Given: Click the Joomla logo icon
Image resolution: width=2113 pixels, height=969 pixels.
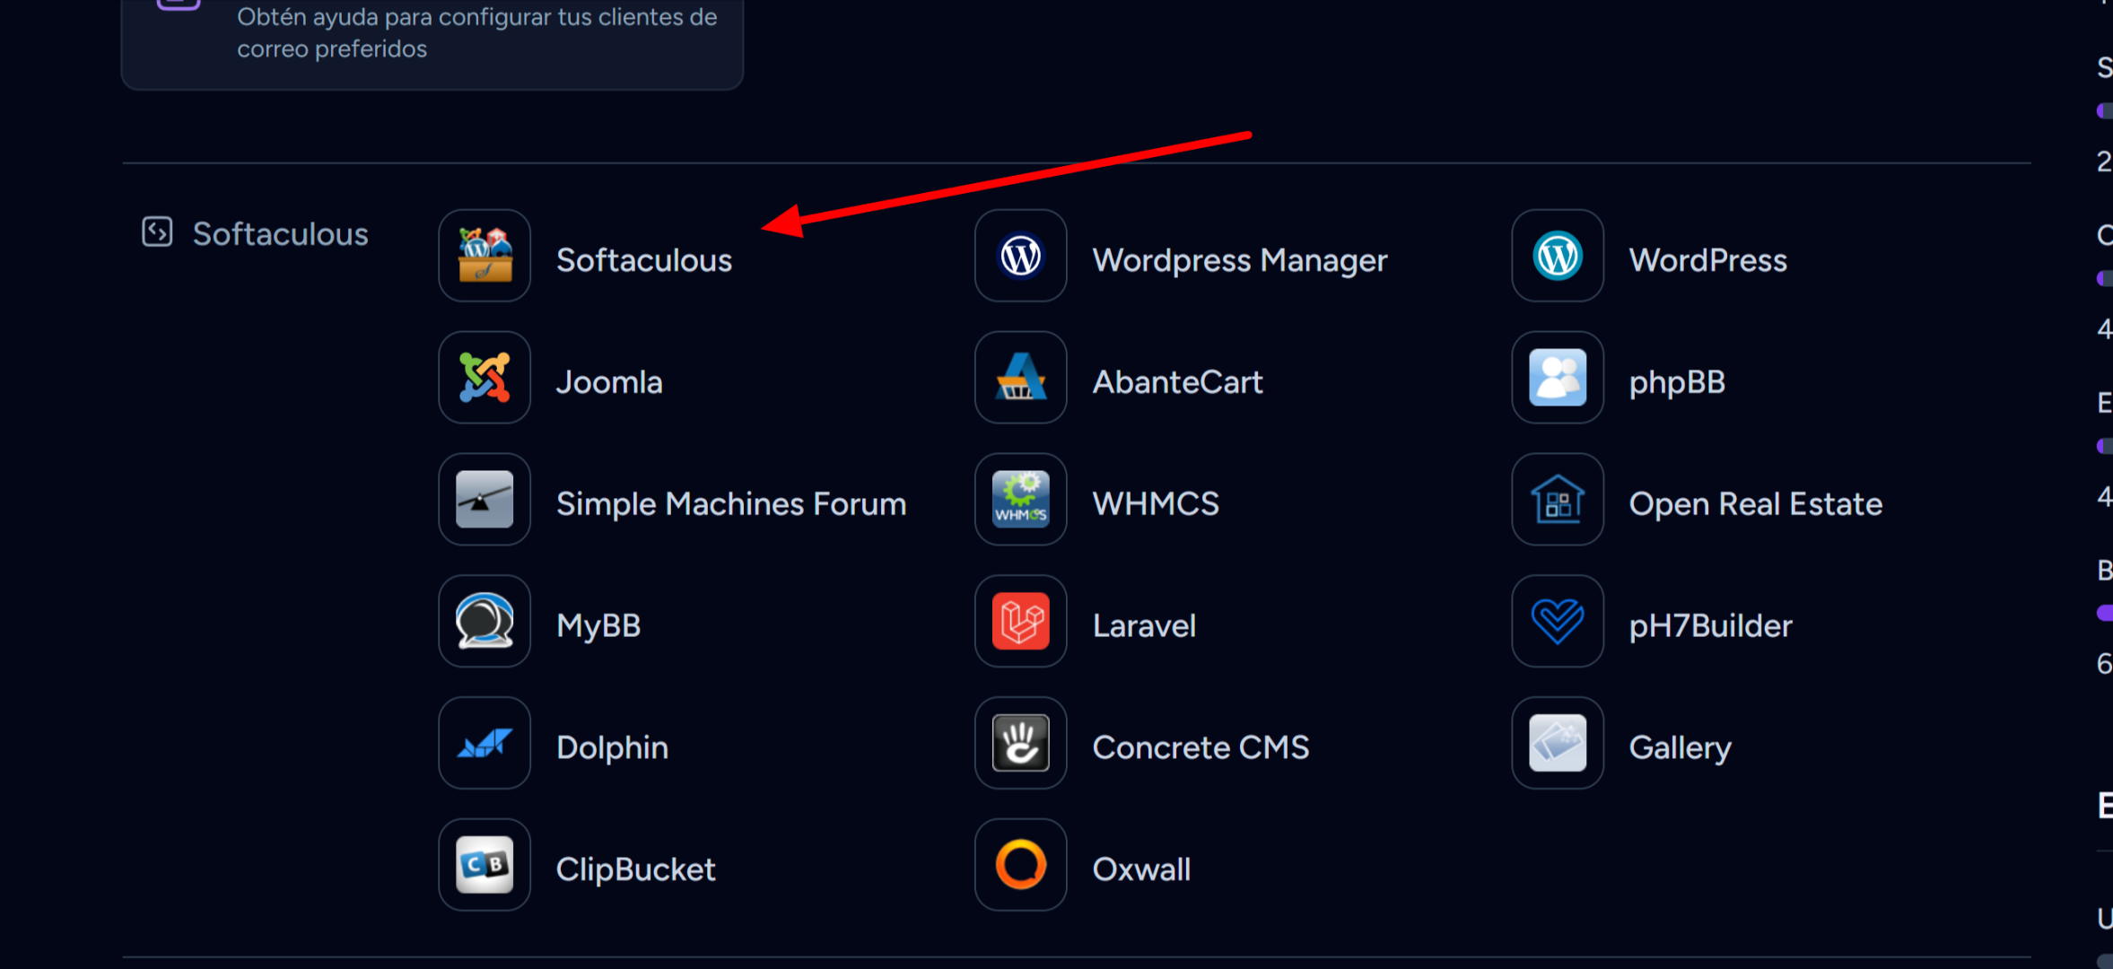Looking at the screenshot, I should [485, 378].
